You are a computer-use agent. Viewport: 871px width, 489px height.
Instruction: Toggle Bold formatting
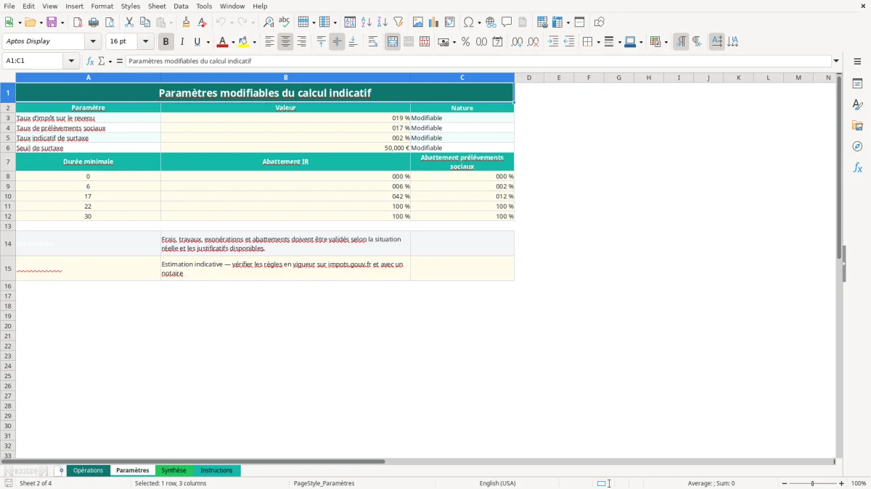click(166, 42)
